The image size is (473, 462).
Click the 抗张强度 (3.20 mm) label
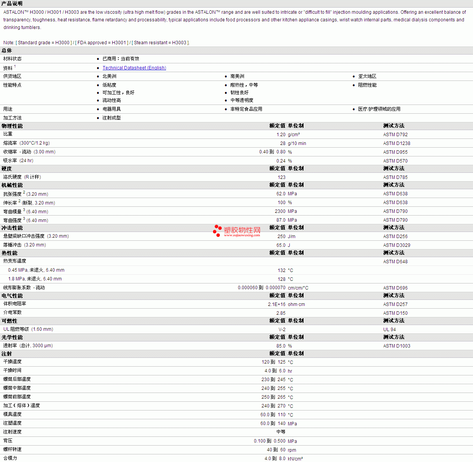26,194
